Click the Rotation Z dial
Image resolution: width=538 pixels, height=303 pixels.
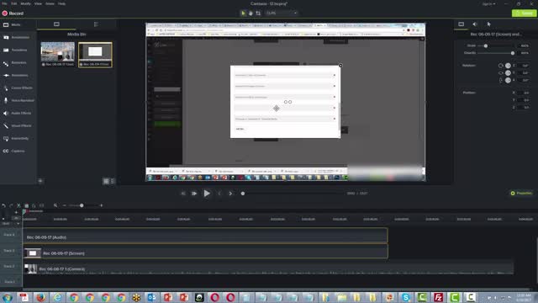pos(508,66)
